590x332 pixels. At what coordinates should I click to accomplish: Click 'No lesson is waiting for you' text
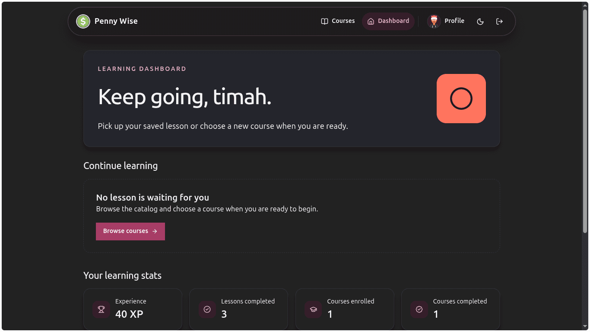(x=152, y=198)
